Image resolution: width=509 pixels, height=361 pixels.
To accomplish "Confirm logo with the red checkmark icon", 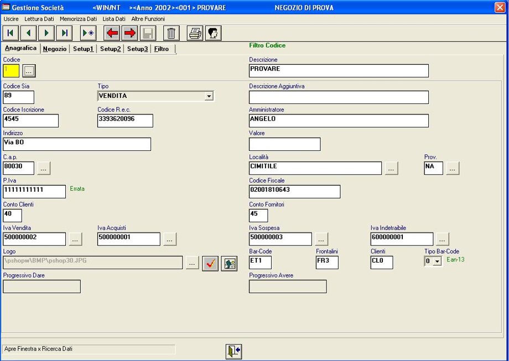I will tap(210, 263).
